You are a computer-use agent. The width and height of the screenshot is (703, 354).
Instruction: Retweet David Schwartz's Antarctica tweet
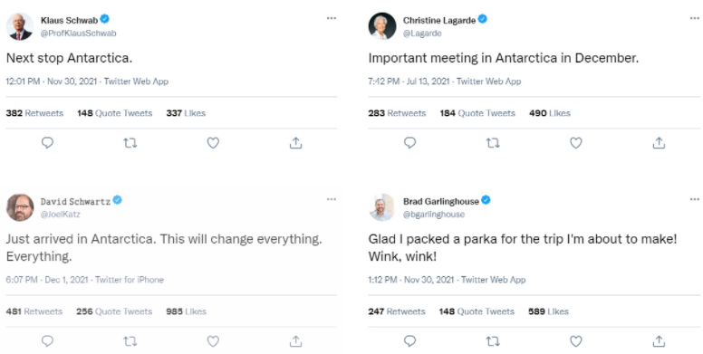click(x=130, y=341)
